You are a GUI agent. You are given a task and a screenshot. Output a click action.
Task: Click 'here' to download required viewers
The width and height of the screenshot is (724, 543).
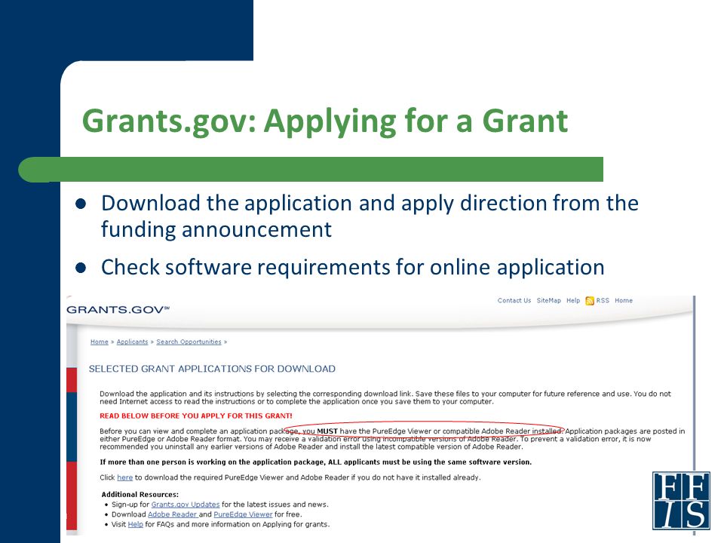click(x=124, y=477)
